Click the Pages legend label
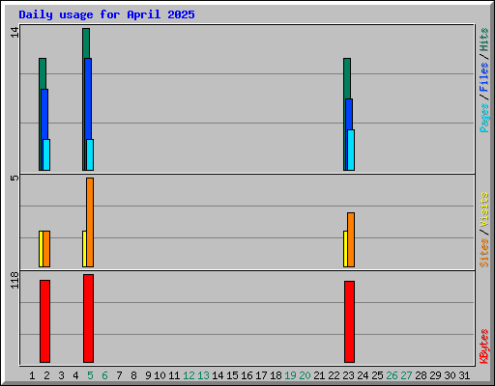The height and width of the screenshot is (386, 495). pos(483,118)
